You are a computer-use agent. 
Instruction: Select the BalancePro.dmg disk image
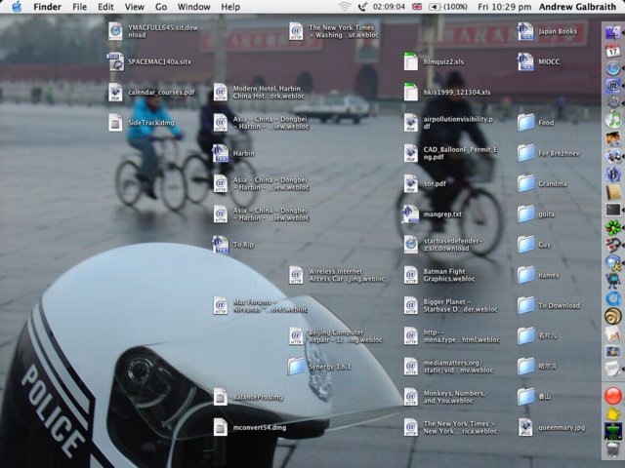click(221, 397)
